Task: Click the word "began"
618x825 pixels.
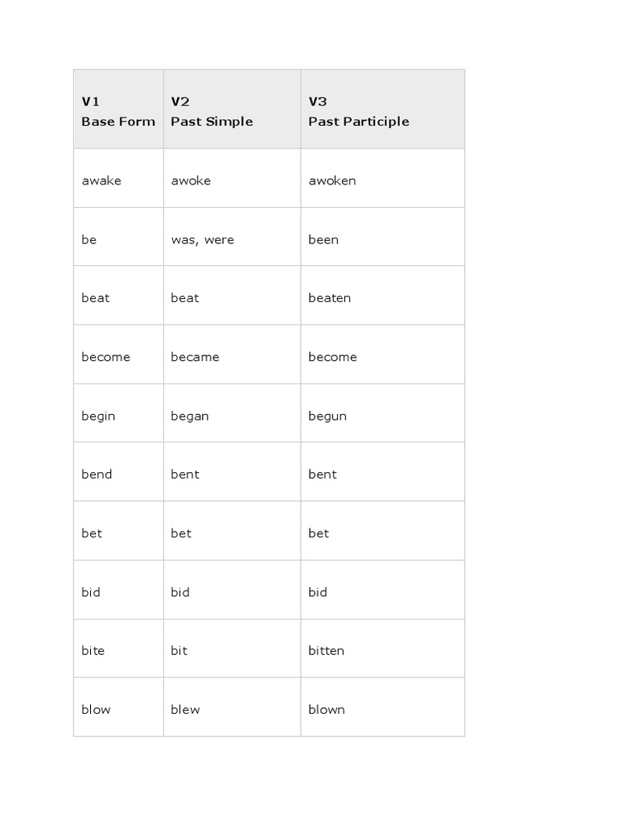Action: tap(190, 416)
